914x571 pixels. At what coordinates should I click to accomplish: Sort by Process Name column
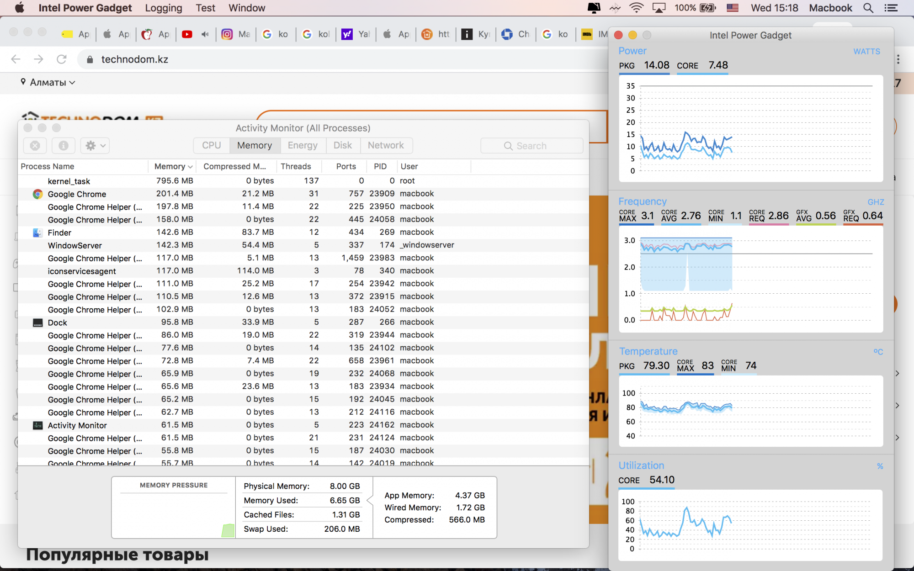coord(83,166)
